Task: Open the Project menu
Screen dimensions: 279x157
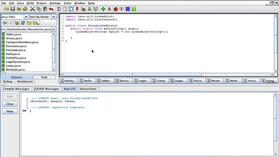Action: click(x=41, y=3)
